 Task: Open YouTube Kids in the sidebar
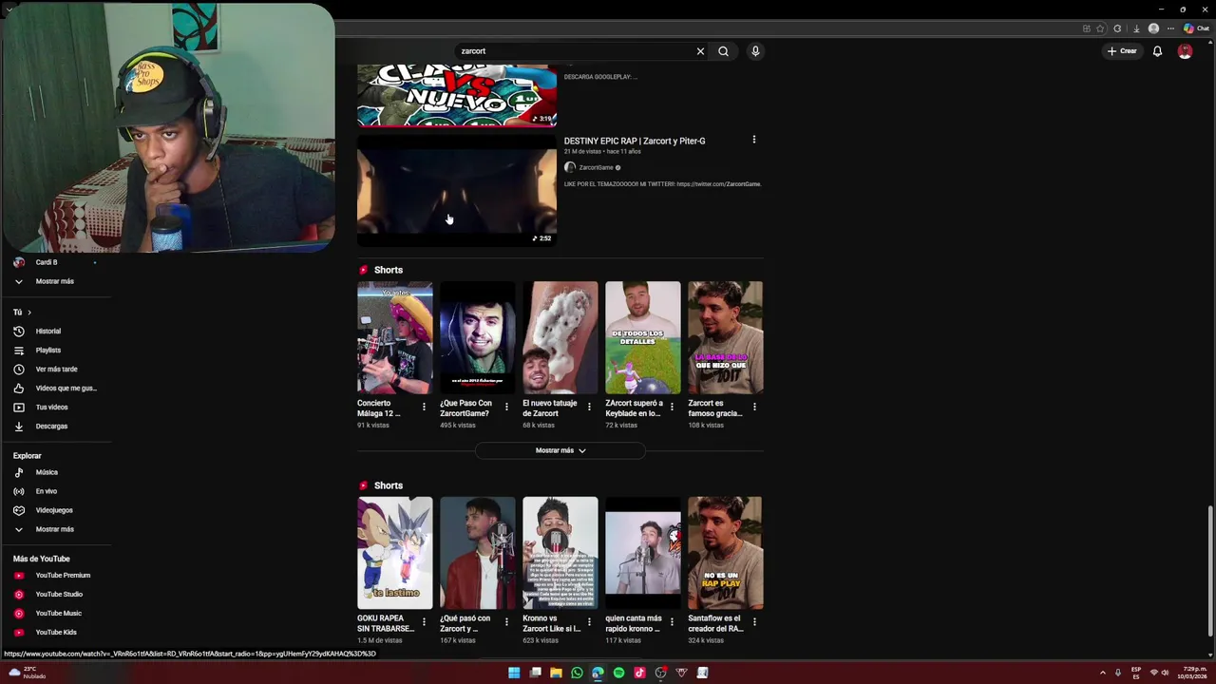click(55, 633)
